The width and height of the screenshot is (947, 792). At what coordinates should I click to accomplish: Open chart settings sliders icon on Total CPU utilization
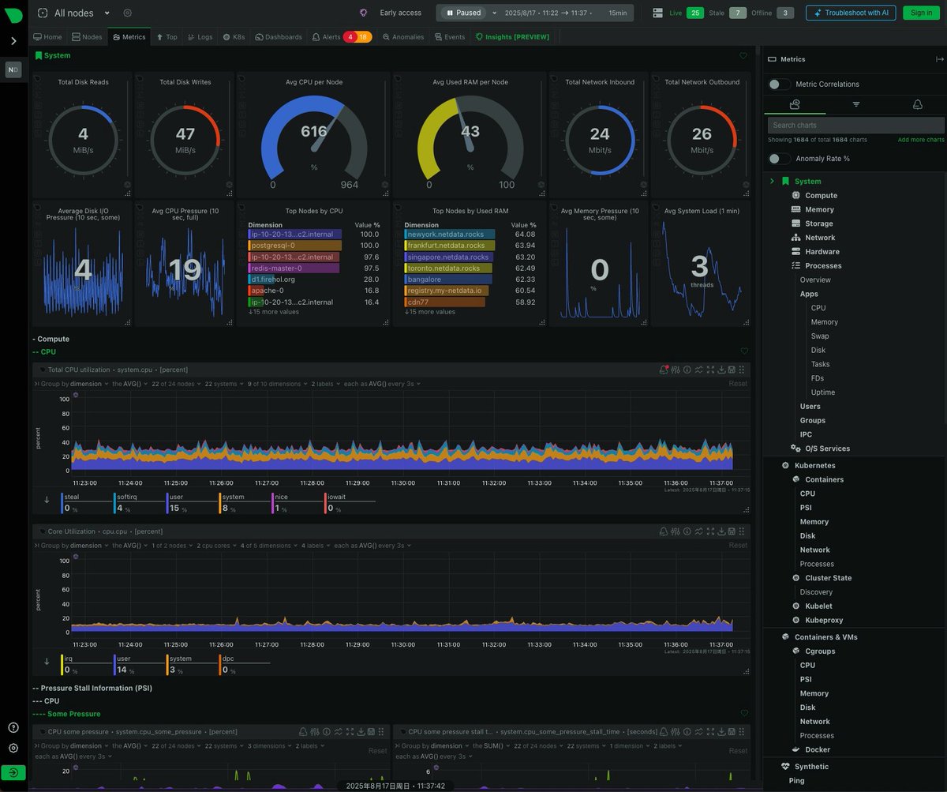[676, 370]
